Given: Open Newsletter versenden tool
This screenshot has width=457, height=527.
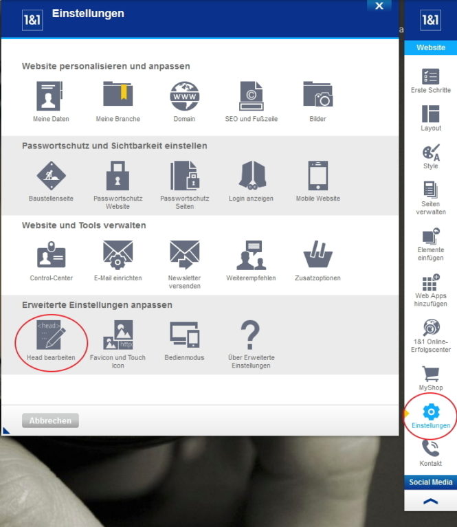Looking at the screenshot, I should pos(184,256).
